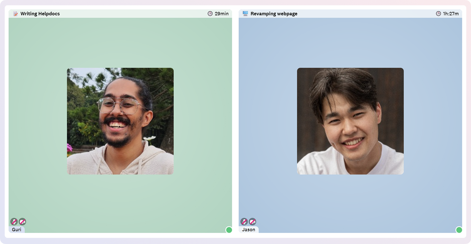Viewport: 471px width, 244px height.
Task: Click the Revamping webpage status title
Action: (274, 14)
